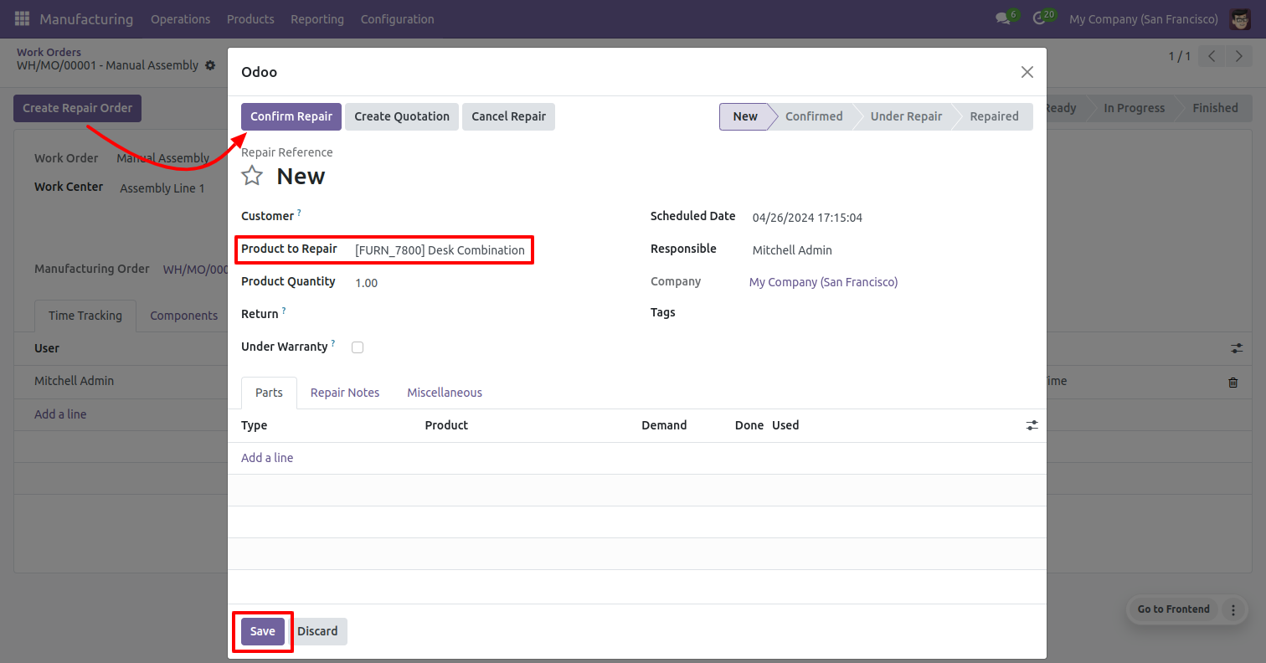Click the user avatar in the top bar
The height and width of the screenshot is (663, 1266).
1240,18
